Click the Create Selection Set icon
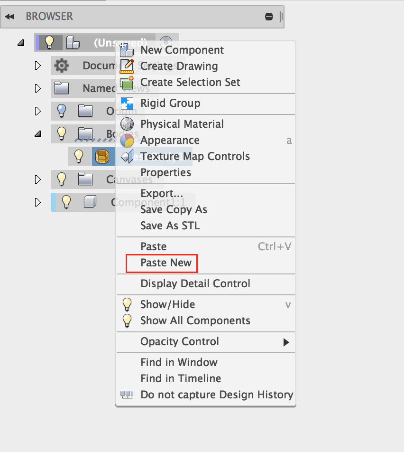The width and height of the screenshot is (404, 452). [127, 83]
